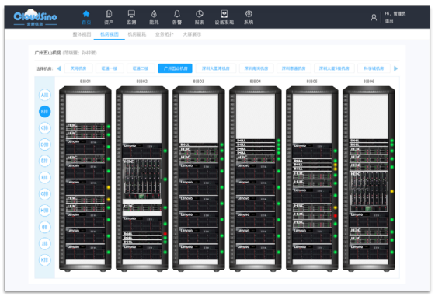
Task: Switch to the 机房视图 tab
Action: 110,34
